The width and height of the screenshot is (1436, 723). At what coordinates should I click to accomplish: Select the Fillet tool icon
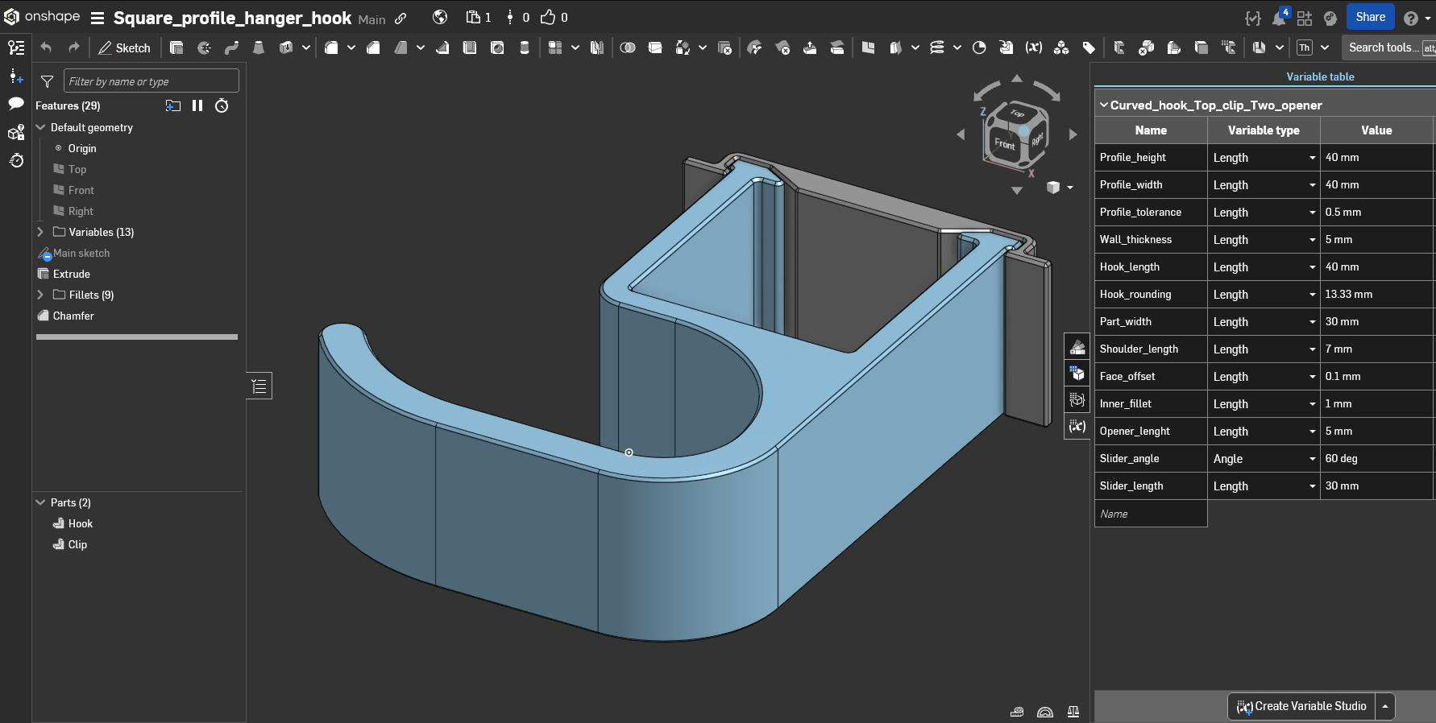331,48
